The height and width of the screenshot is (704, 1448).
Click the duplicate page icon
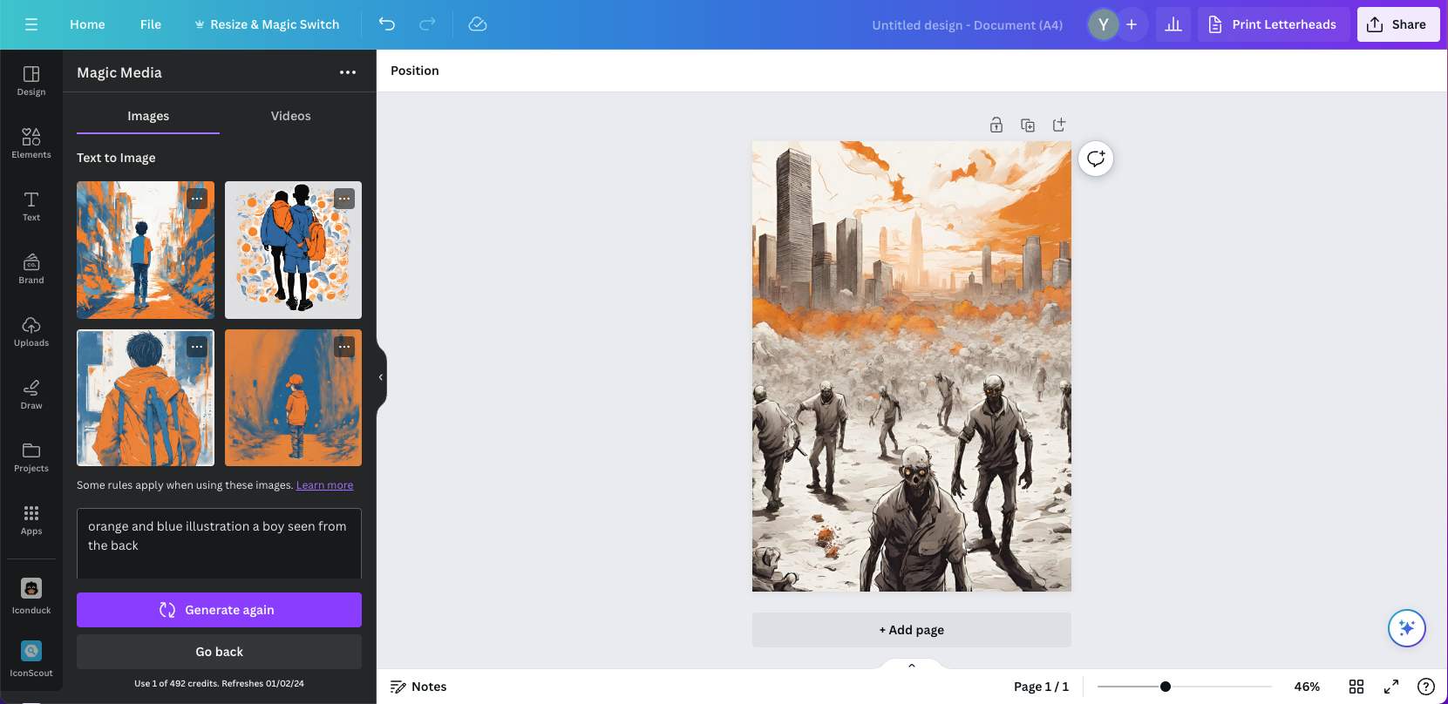point(1028,125)
